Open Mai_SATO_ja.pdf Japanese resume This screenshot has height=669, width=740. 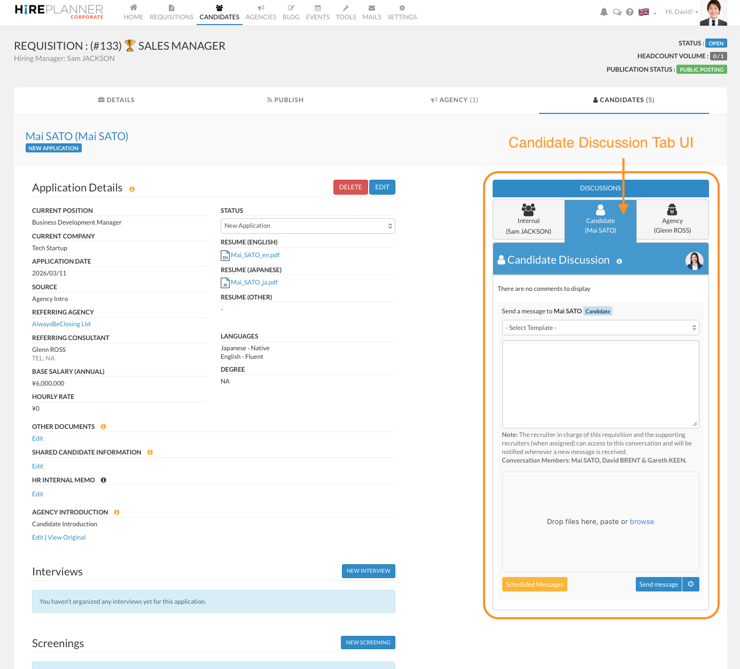coord(254,282)
